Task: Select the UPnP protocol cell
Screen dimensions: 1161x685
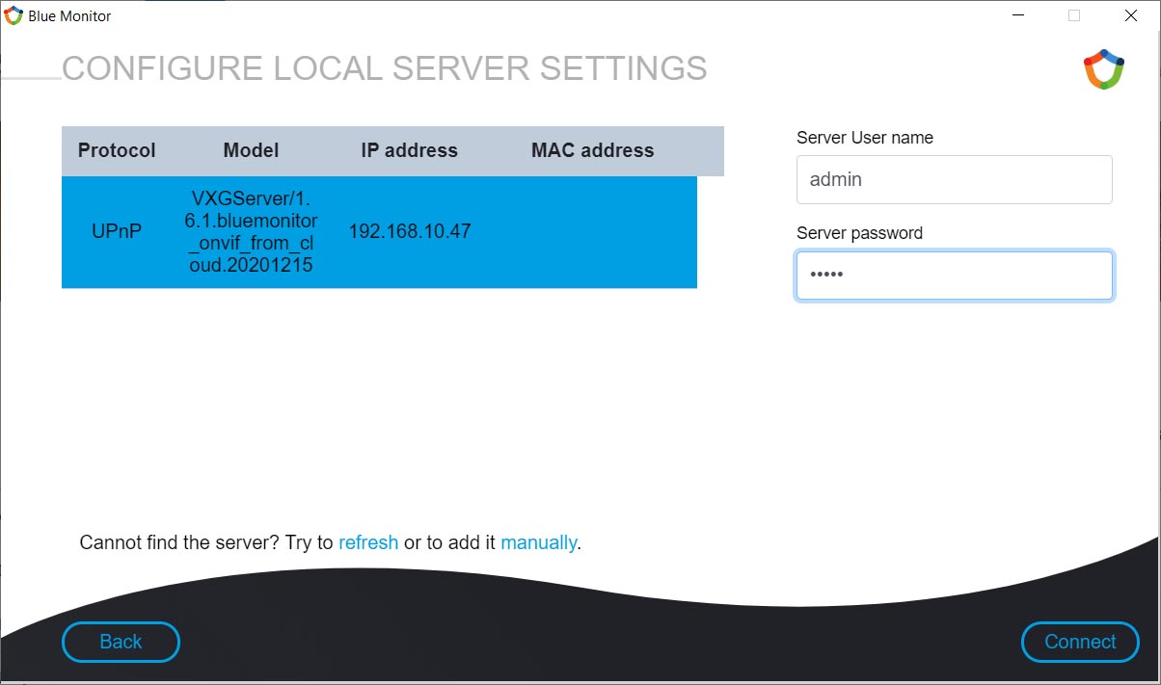Action: tap(117, 232)
